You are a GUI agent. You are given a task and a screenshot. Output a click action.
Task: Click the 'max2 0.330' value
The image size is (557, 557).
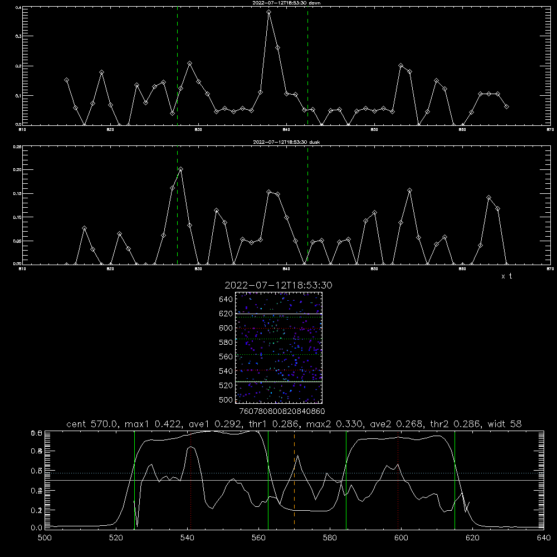pos(335,424)
